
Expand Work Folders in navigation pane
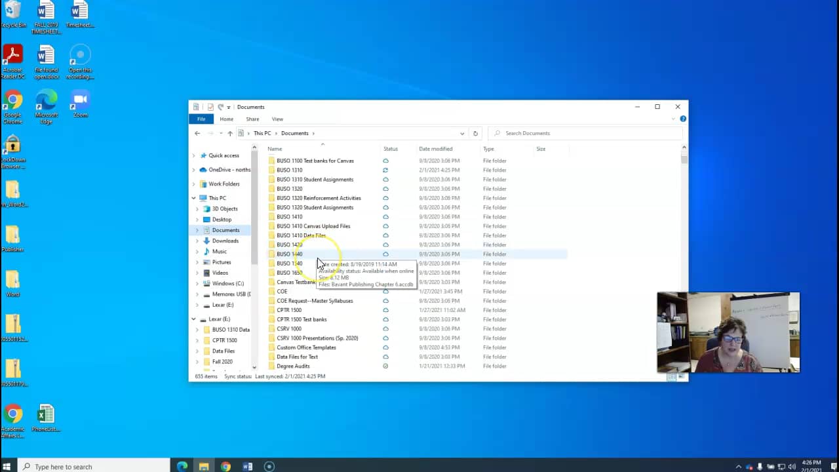194,184
